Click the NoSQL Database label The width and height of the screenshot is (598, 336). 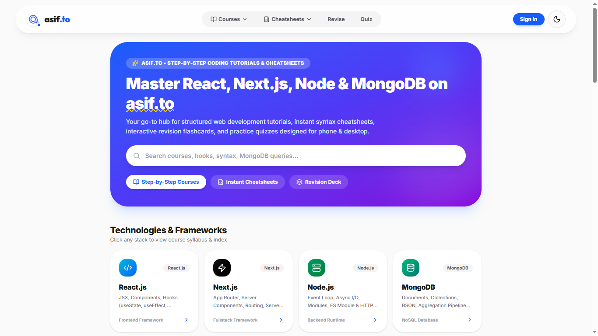pyautogui.click(x=420, y=320)
